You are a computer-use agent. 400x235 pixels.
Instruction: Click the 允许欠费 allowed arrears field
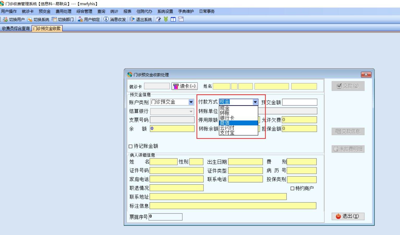coord(299,120)
